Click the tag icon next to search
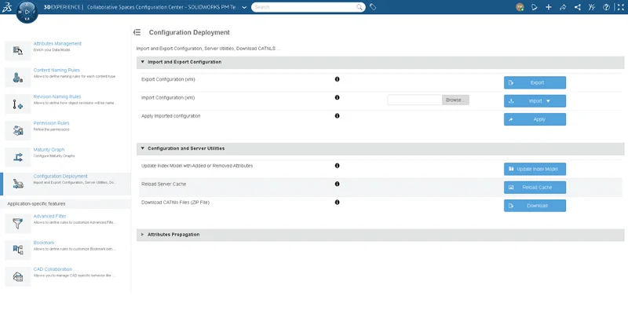Viewport: 628px width, 314px height. tap(373, 7)
